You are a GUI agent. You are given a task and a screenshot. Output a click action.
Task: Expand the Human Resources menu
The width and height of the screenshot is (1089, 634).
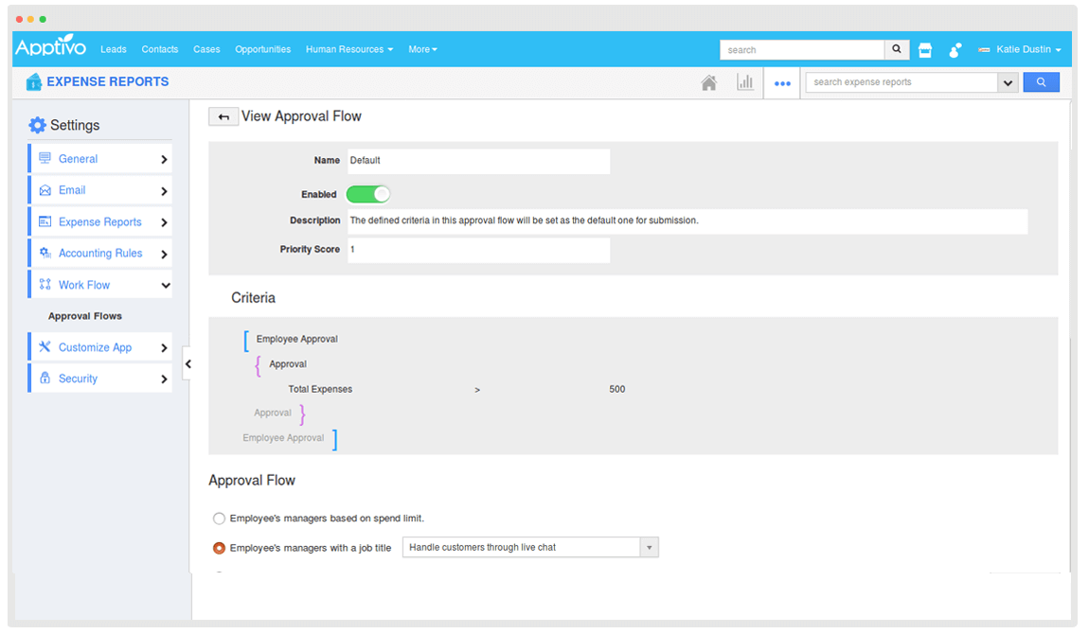coord(349,49)
